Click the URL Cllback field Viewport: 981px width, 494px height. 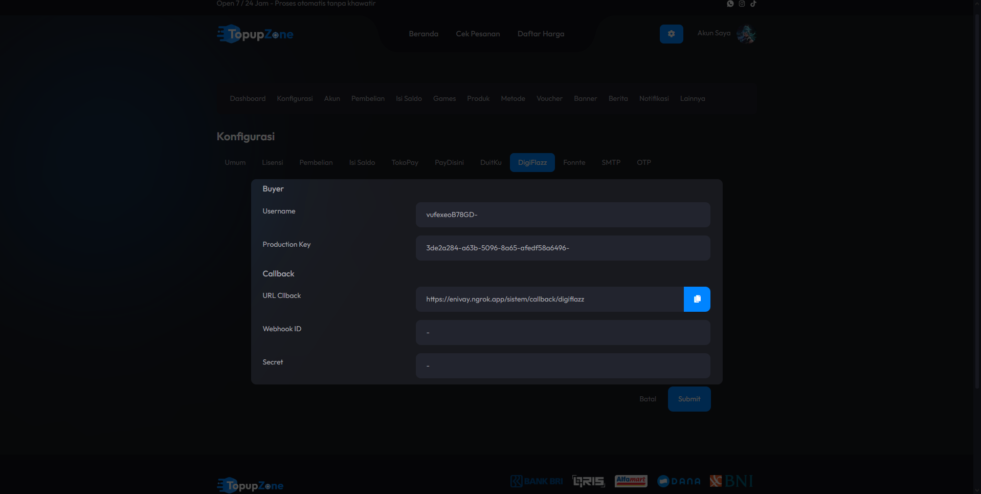[549, 299]
